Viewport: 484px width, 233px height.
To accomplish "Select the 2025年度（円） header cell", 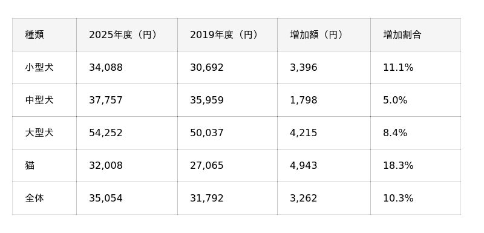I will pos(127,34).
